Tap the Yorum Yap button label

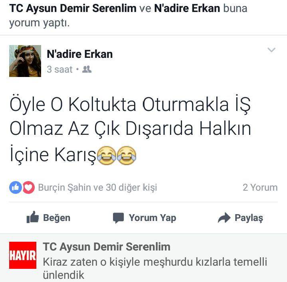(152, 218)
